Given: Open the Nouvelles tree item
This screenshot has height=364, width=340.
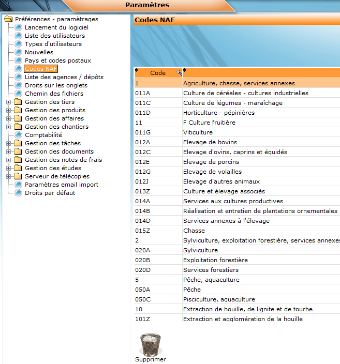Looking at the screenshot, I should click(39, 52).
